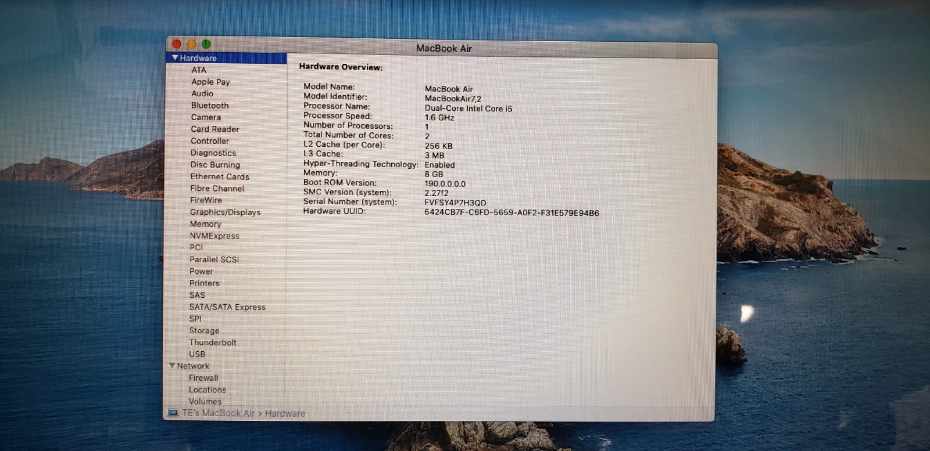930x451 pixels.
Task: Open Card Reader section
Action: pyautogui.click(x=215, y=129)
